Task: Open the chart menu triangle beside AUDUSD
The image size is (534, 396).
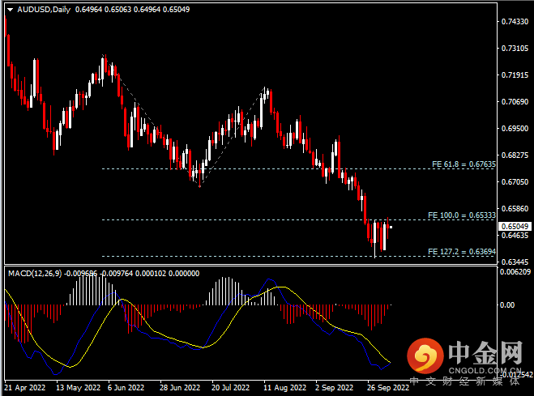Action: click(x=11, y=10)
